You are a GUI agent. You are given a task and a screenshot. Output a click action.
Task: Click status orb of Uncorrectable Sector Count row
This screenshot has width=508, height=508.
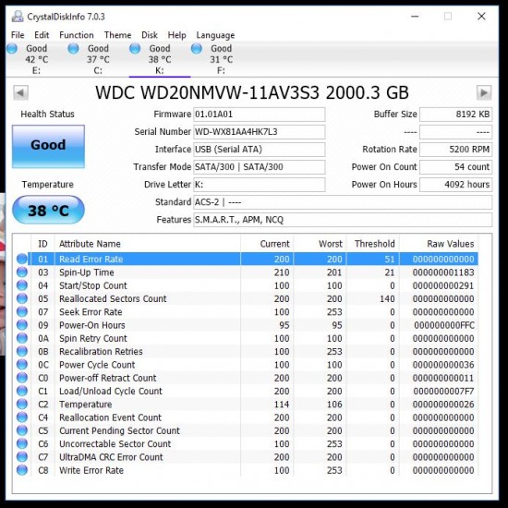[22, 444]
